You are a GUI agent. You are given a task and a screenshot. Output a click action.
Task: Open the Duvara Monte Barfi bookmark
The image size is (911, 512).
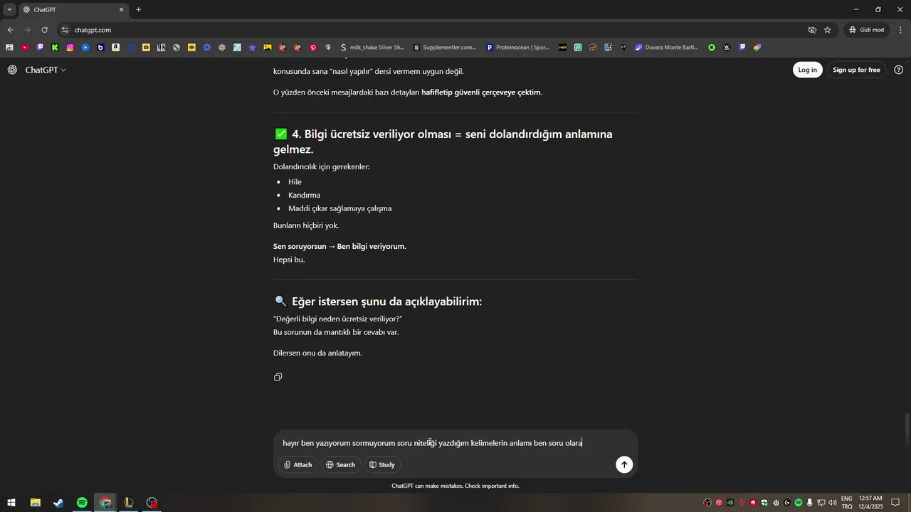pos(667,48)
